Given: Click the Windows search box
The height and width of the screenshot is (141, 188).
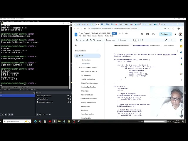Looking at the screenshot, I should click(x=17, y=121).
